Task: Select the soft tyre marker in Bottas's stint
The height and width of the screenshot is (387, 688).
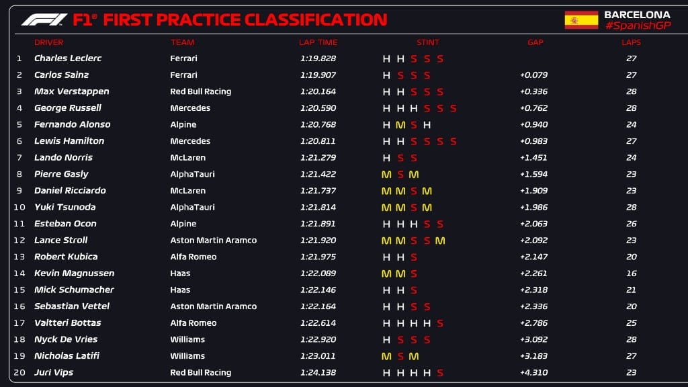Action: (x=440, y=323)
